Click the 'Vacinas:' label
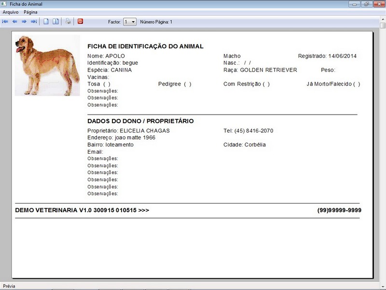 pyautogui.click(x=98, y=77)
